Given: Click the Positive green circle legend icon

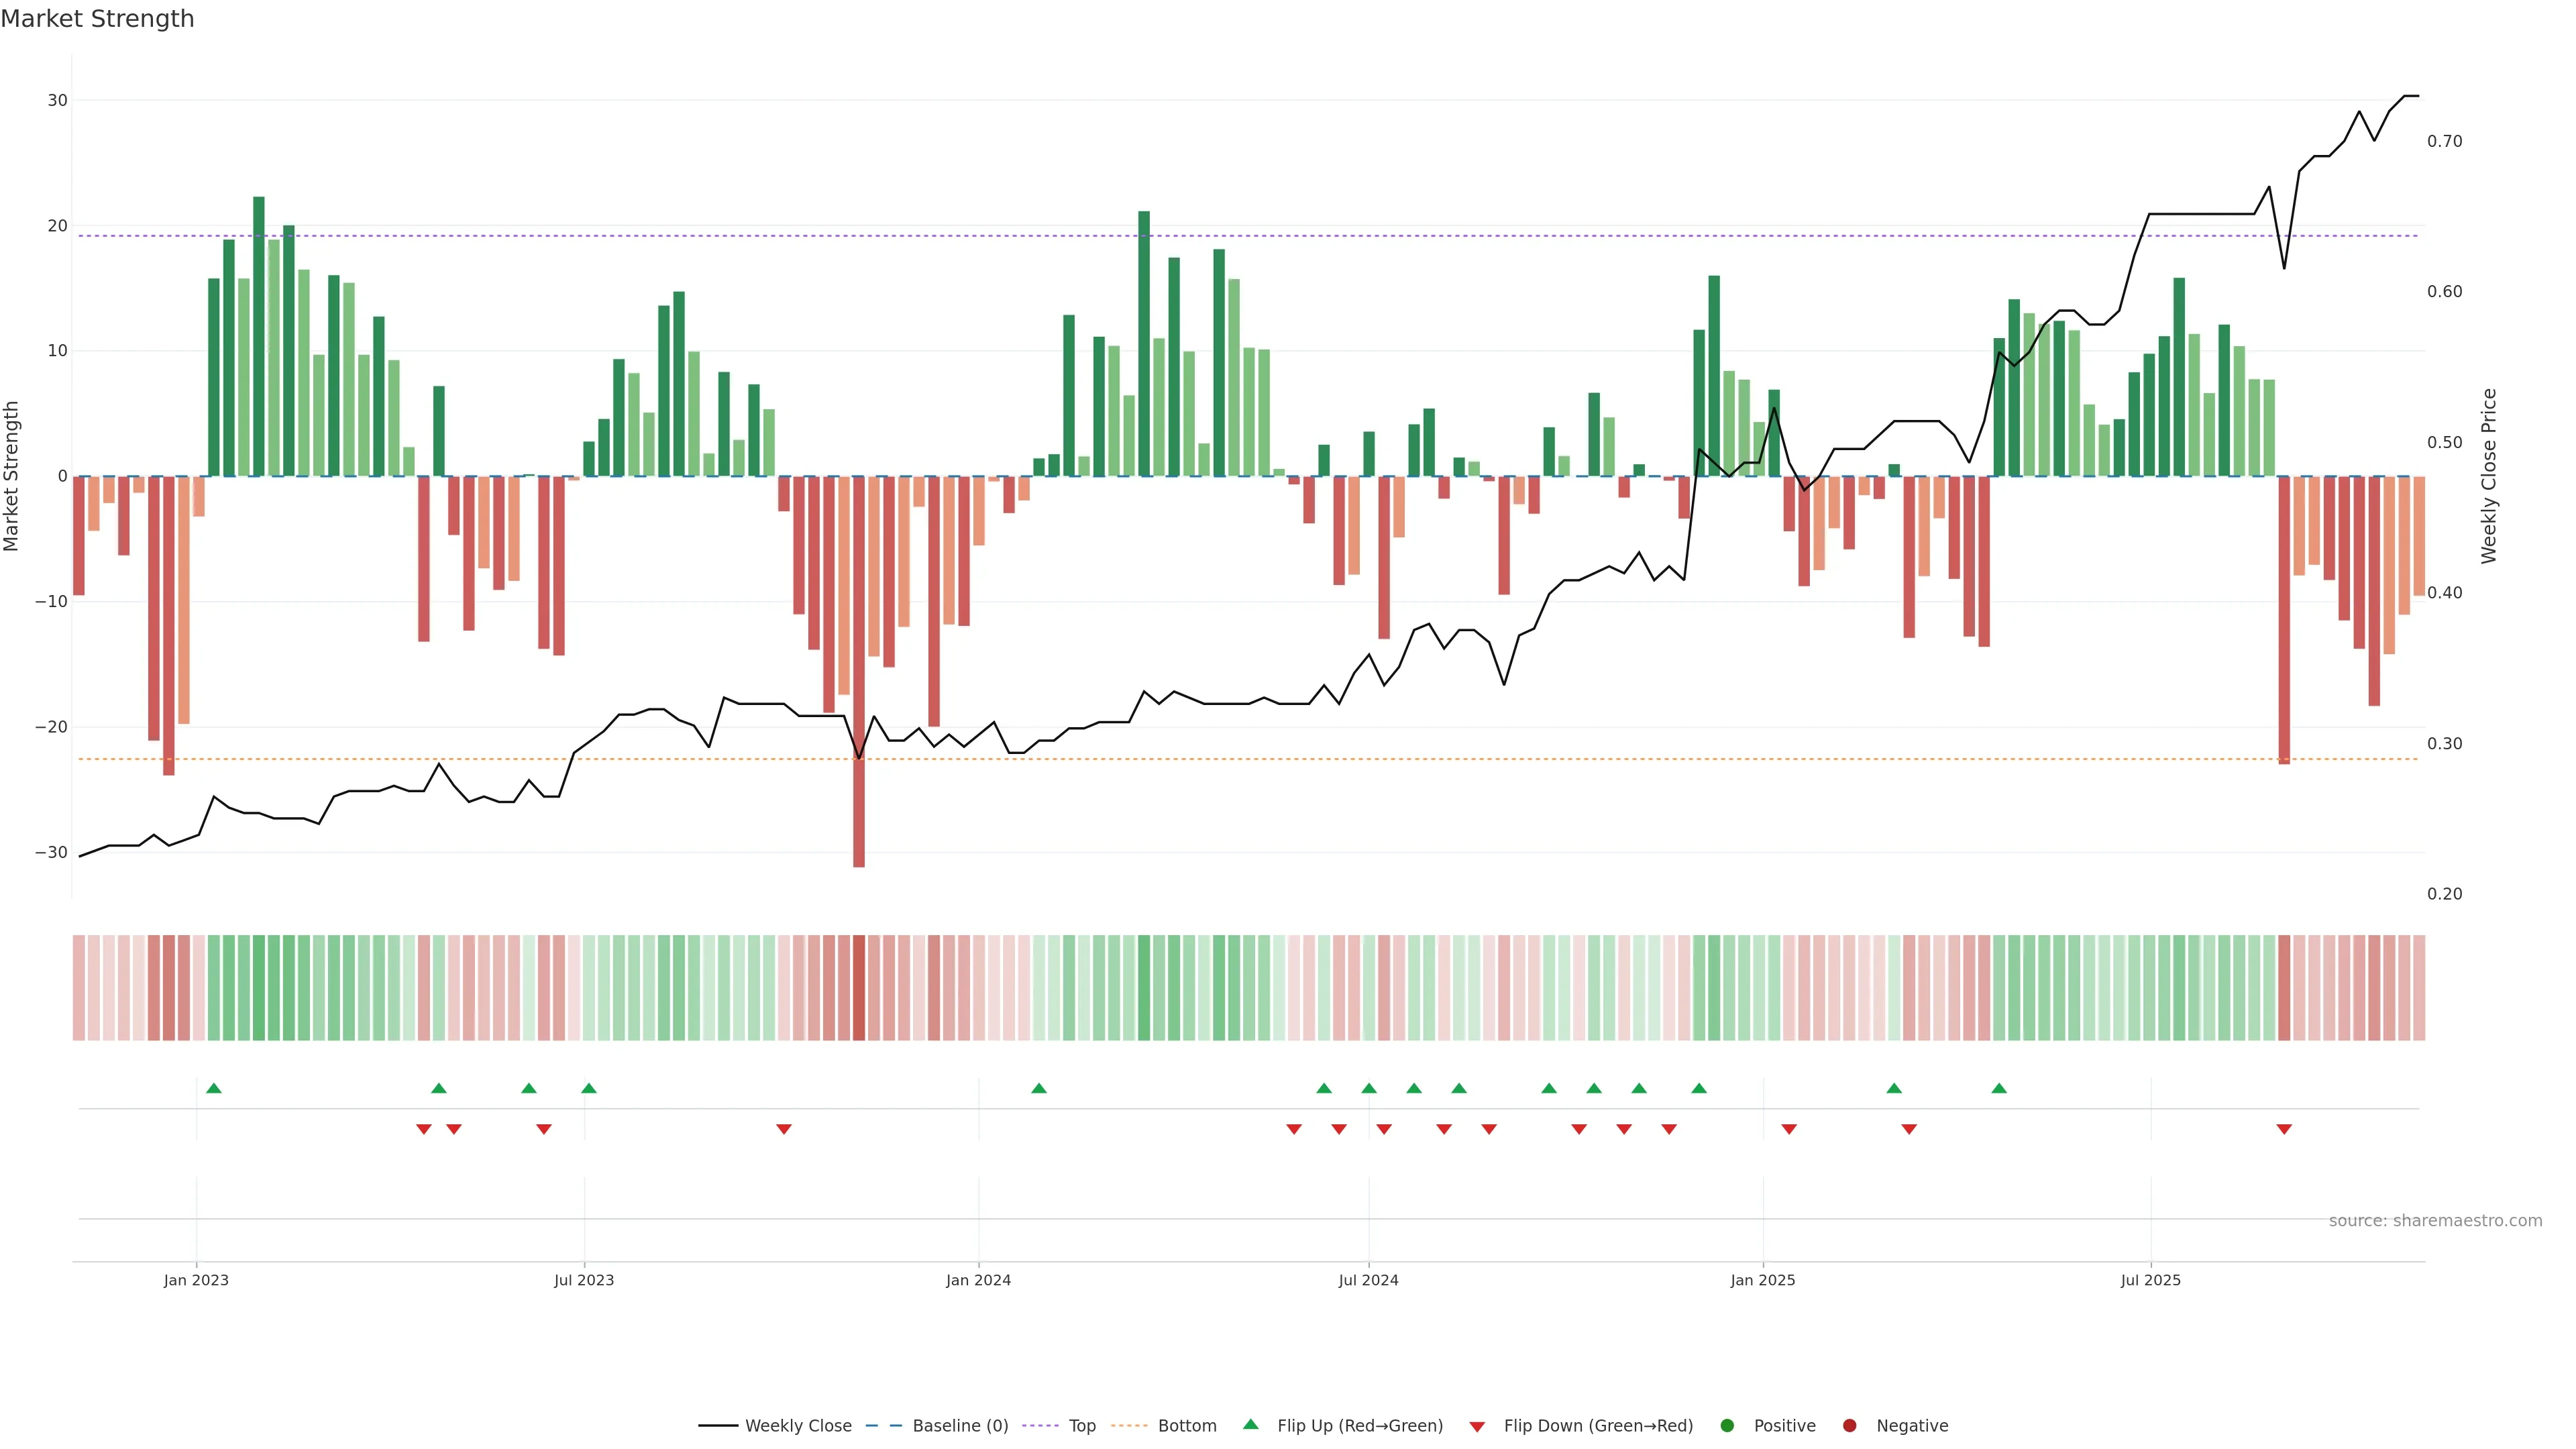Looking at the screenshot, I should point(1727,1426).
